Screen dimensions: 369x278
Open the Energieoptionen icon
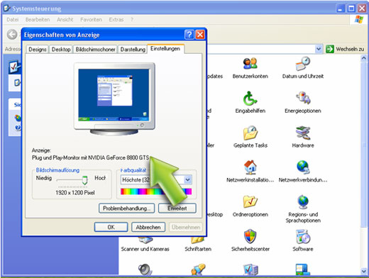point(303,98)
